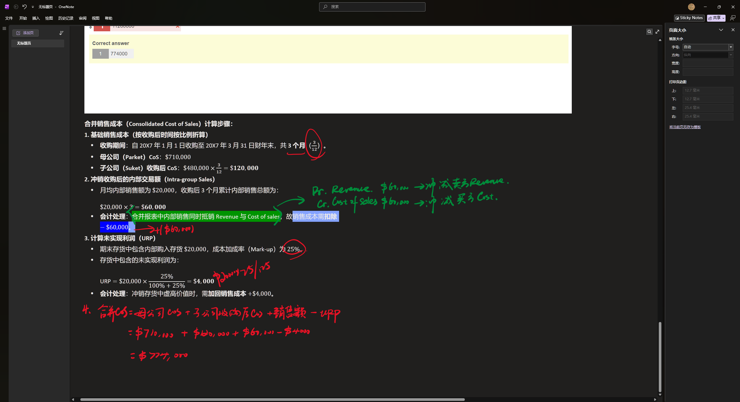The width and height of the screenshot is (740, 402).
Task: Open the quick access toolbar customize arrow
Action: pos(33,7)
